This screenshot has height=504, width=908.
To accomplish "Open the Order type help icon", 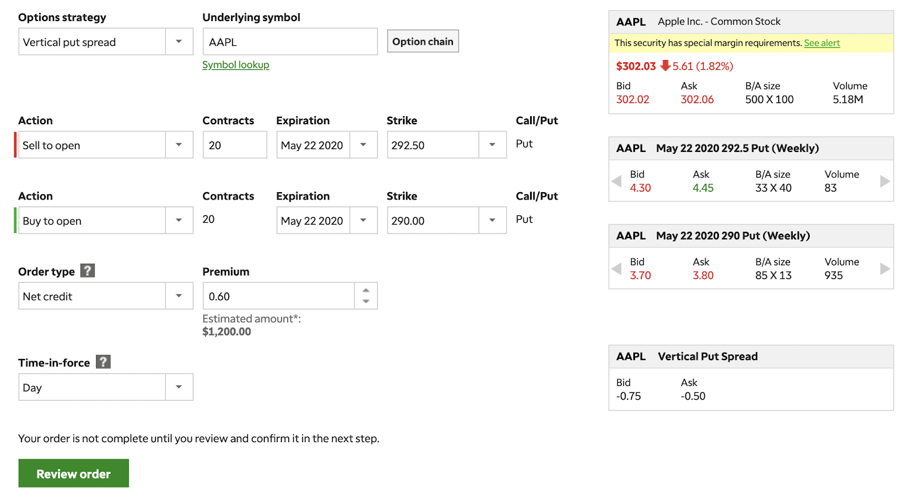I will (87, 270).
